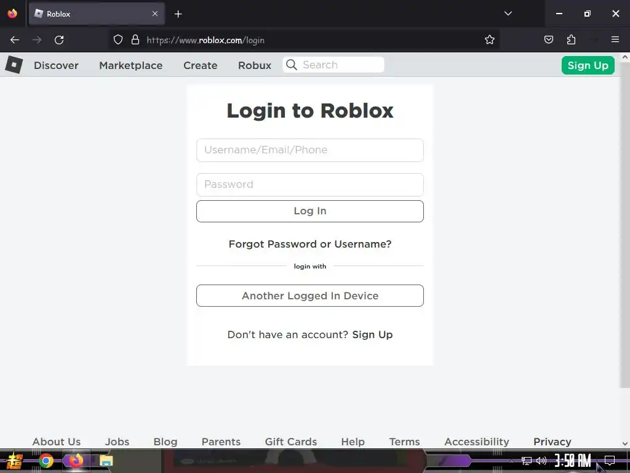Click the green Sign Up button
The width and height of the screenshot is (630, 473).
pos(588,65)
